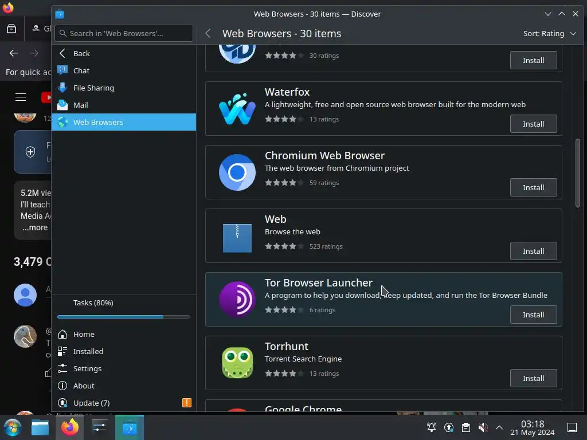
Task: Open the About page
Action: 124,386
